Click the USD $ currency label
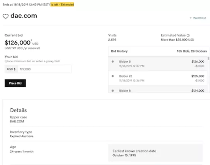The image size is (210, 165). tap(11, 69)
